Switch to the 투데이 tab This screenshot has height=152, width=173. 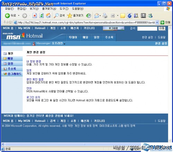tap(73, 37)
